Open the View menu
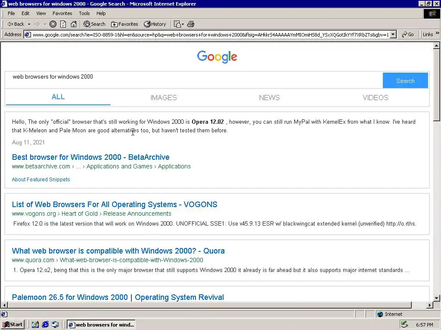 [x=41, y=13]
